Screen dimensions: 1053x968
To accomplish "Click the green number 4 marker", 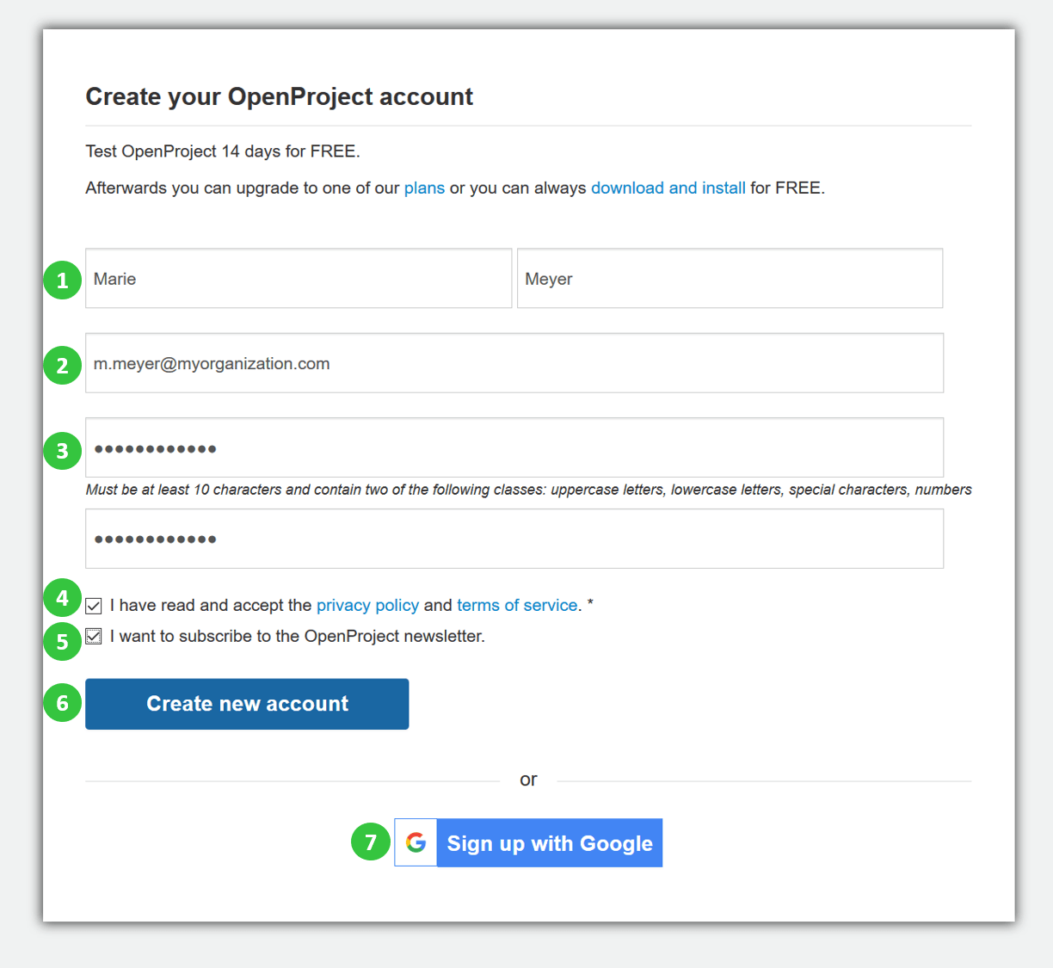I will click(x=62, y=597).
